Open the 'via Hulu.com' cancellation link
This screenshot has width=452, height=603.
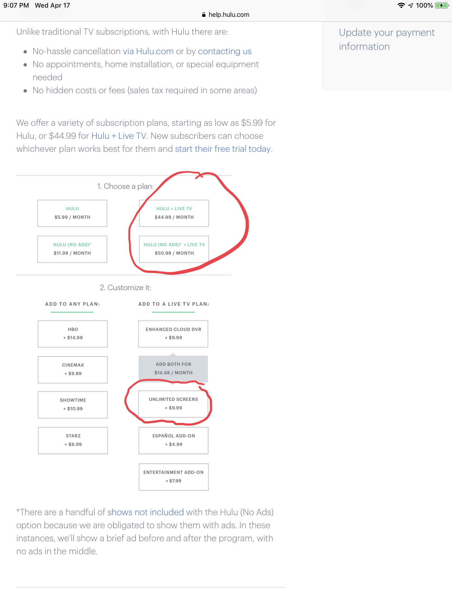click(148, 51)
